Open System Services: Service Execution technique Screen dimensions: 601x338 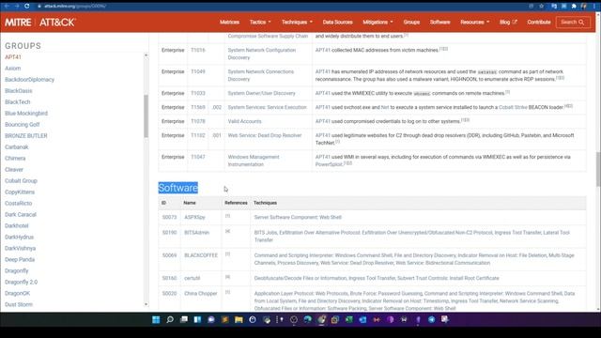pos(267,108)
